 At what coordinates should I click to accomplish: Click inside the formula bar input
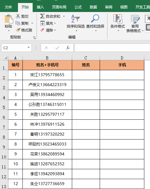pos(112,48)
